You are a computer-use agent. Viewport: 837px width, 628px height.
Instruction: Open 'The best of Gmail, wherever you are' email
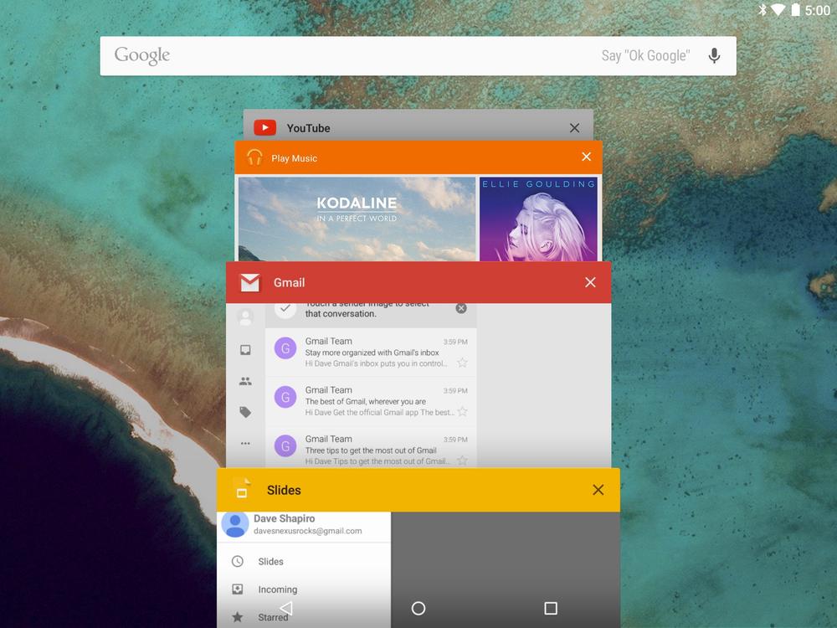(371, 401)
